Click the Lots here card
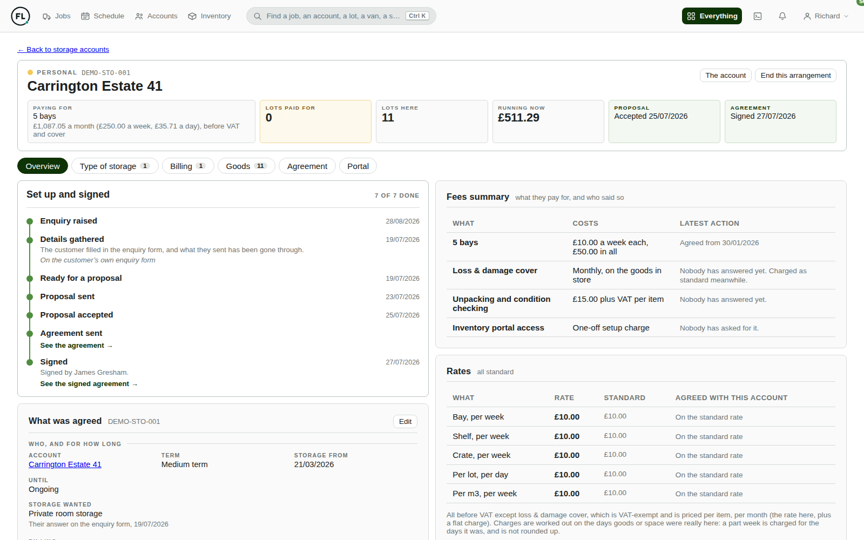The width and height of the screenshot is (864, 540). 432,122
